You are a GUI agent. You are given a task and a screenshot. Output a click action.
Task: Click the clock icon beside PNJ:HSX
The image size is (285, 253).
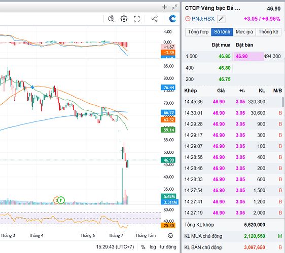[188, 19]
